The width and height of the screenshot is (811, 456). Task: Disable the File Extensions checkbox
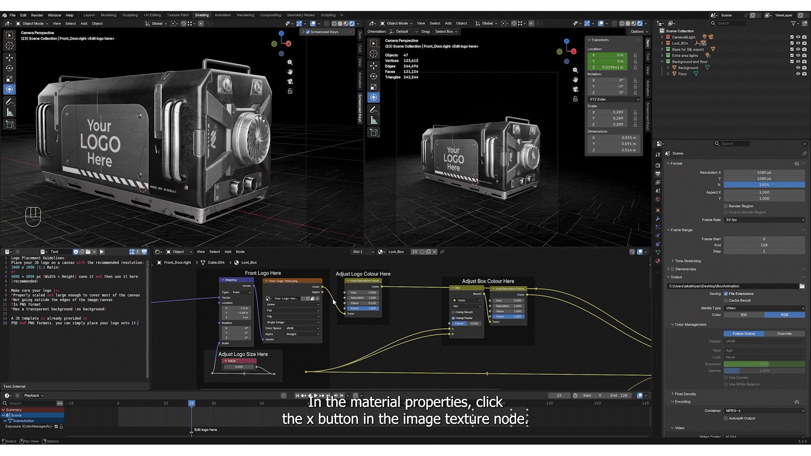[x=726, y=294]
